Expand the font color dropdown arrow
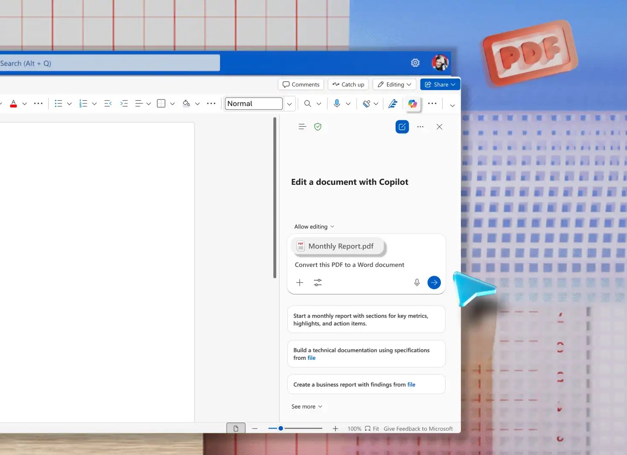 25,104
